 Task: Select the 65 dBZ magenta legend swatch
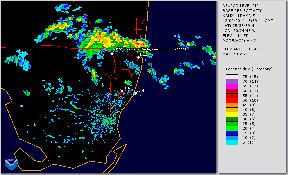tap(232, 86)
